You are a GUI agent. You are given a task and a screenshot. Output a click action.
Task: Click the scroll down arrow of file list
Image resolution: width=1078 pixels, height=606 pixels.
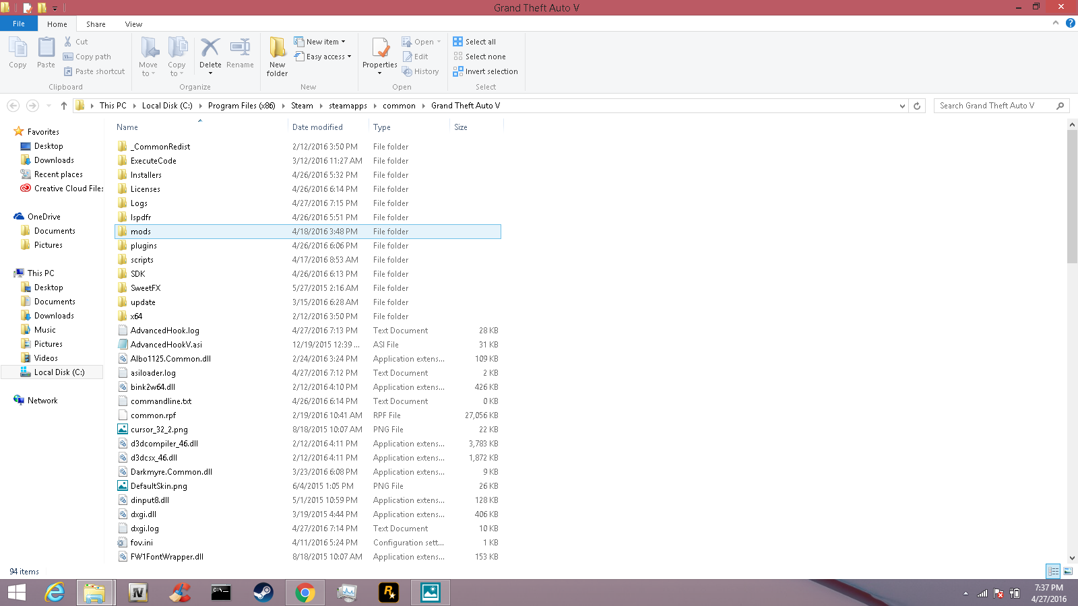pyautogui.click(x=1072, y=558)
